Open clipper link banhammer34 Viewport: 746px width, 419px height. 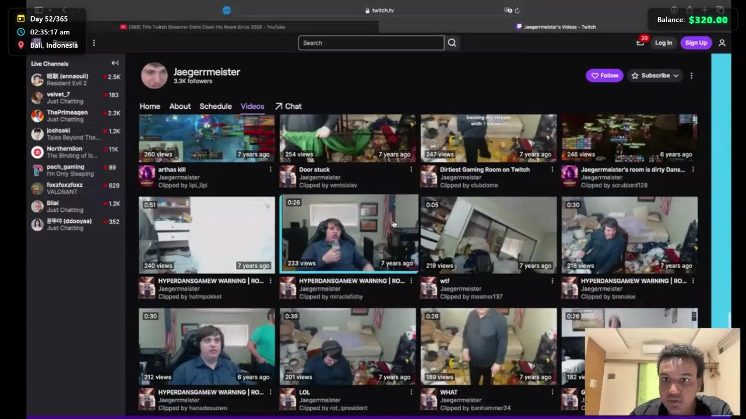491,408
